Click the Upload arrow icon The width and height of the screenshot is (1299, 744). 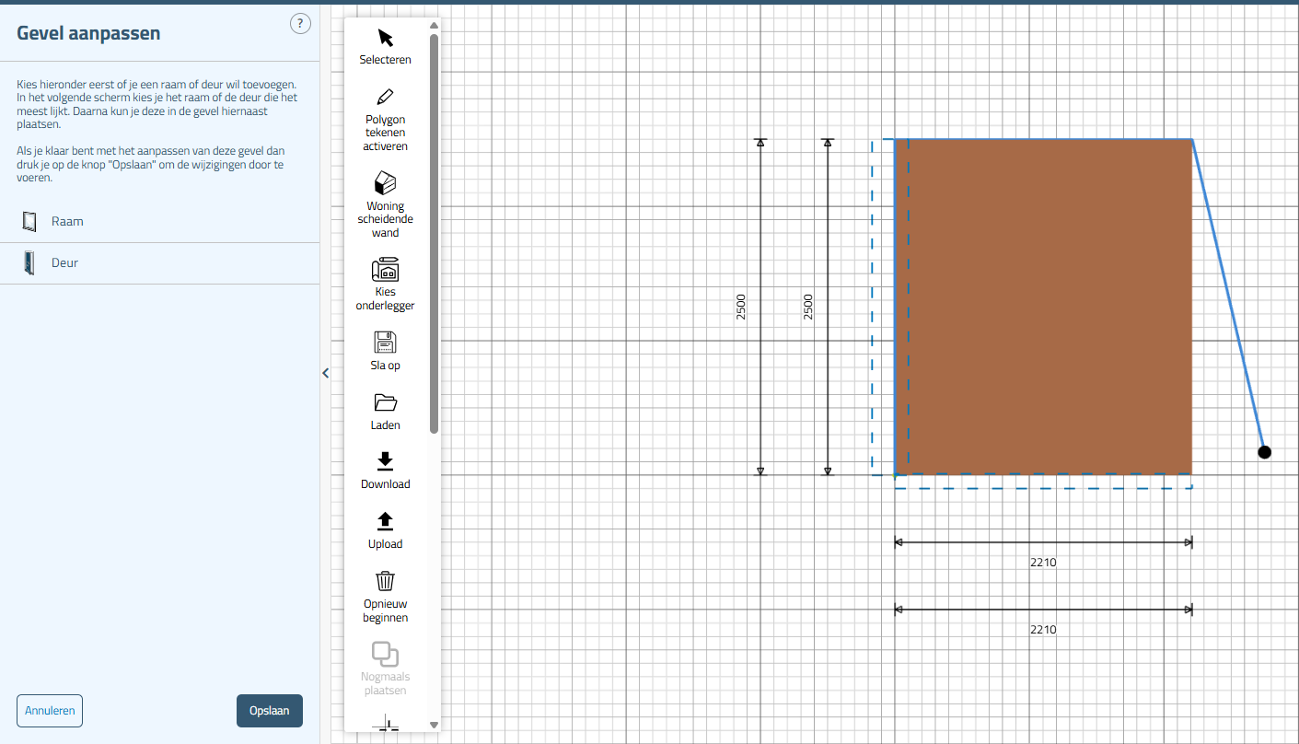coord(385,521)
